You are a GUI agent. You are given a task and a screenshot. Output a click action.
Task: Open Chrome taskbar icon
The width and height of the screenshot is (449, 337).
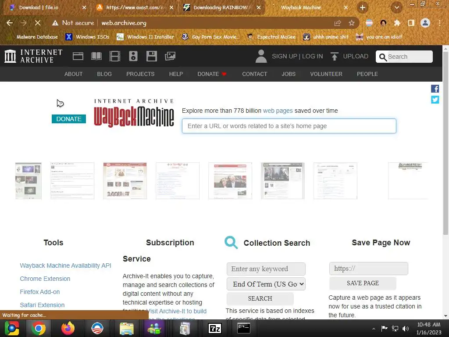(x=39, y=328)
